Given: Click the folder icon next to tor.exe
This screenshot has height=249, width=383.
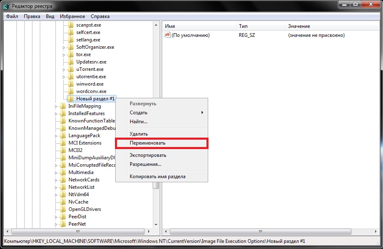Looking at the screenshot, I should coord(71,54).
